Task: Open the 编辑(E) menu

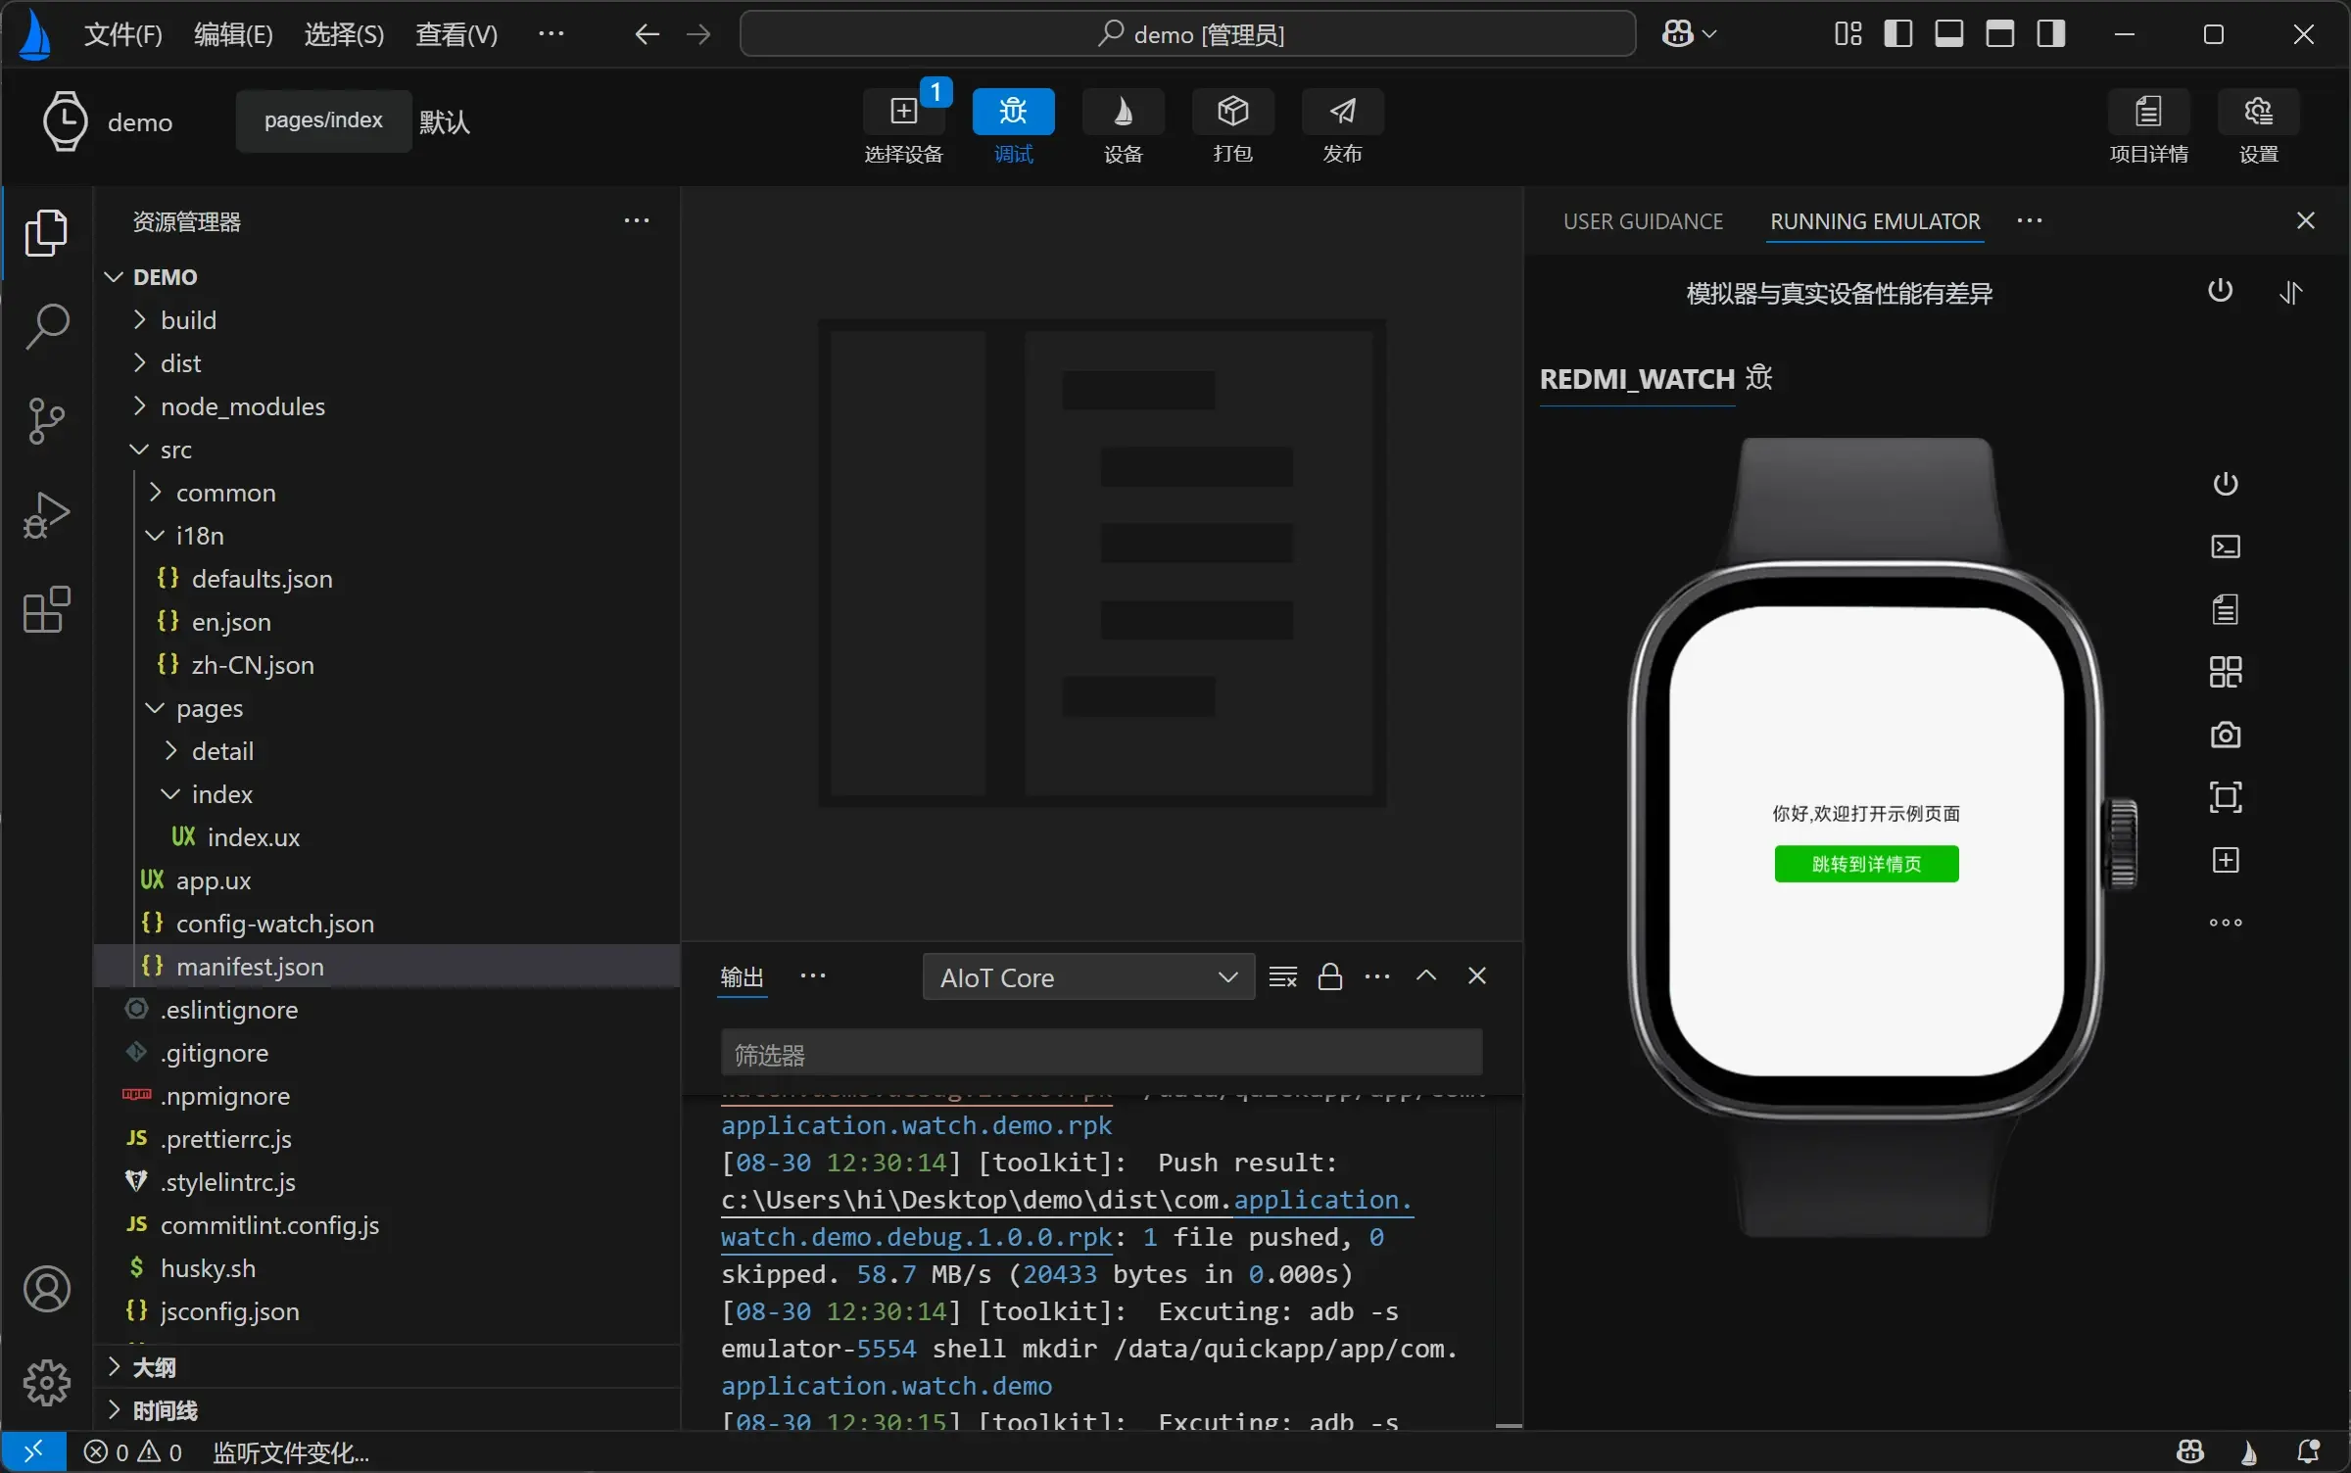Action: 233,34
